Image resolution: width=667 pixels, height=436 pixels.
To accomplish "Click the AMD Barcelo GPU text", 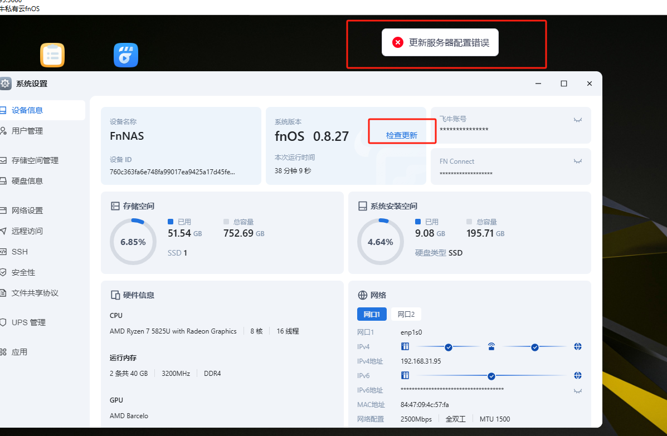I will pyautogui.click(x=129, y=415).
